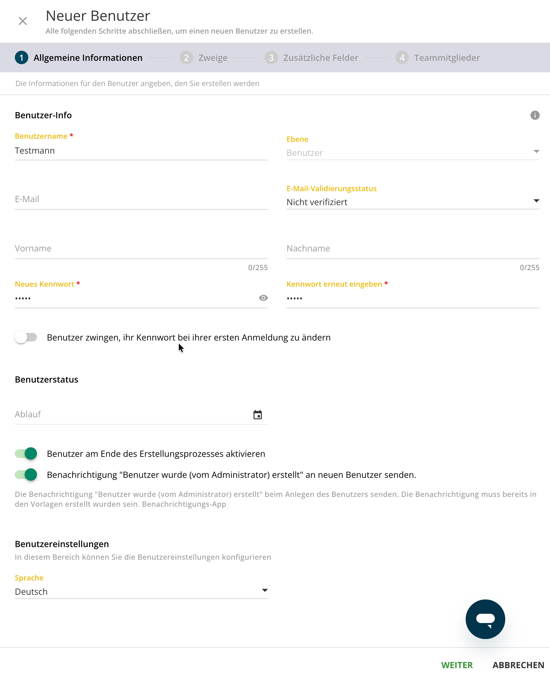550x676 pixels.
Task: Click the step 2 circle icon
Action: tap(186, 58)
